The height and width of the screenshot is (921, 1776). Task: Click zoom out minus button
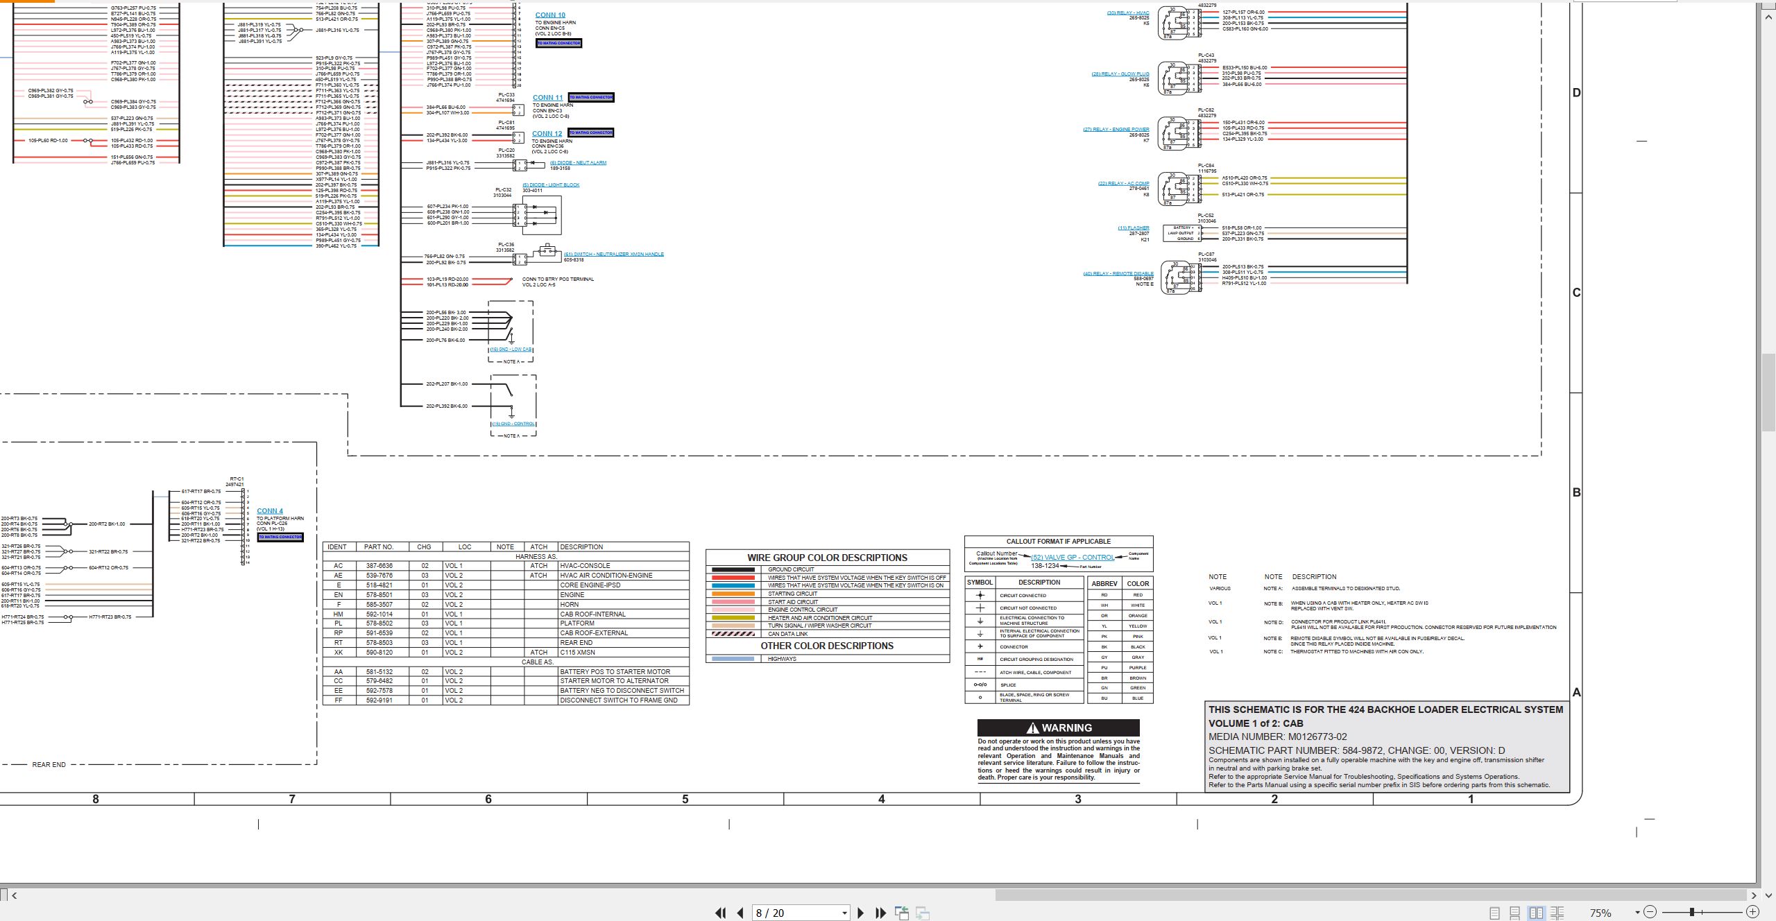click(x=1650, y=912)
